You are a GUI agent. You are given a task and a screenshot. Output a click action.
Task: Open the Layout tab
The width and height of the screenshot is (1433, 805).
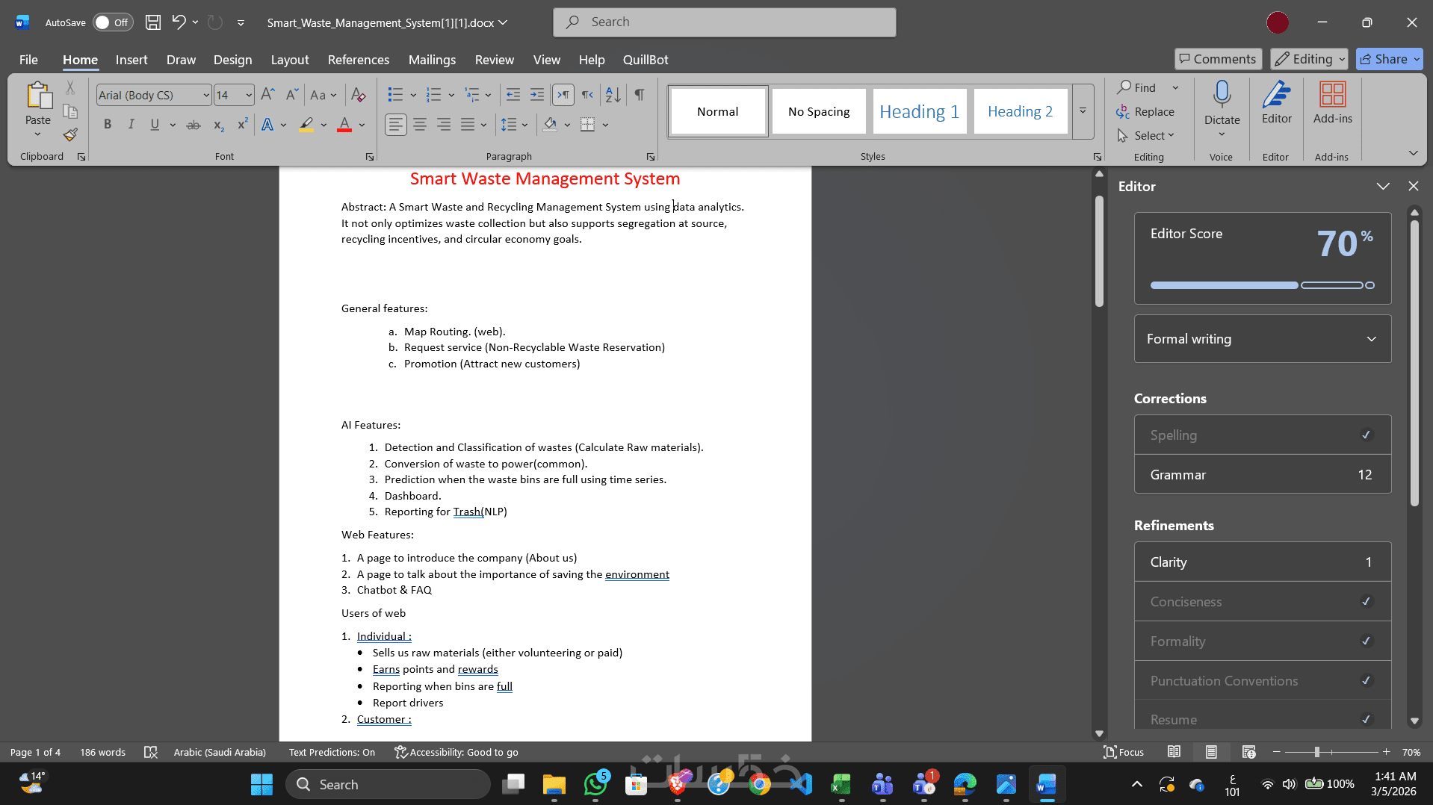pos(290,60)
